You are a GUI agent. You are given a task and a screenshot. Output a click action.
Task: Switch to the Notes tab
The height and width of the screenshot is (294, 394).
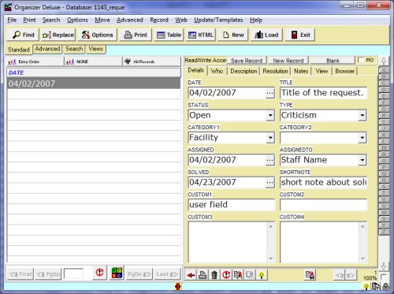tap(301, 71)
